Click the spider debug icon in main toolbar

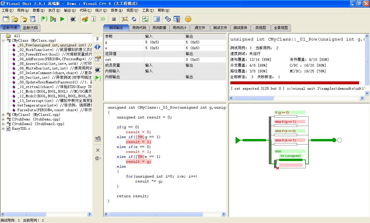pos(73,19)
